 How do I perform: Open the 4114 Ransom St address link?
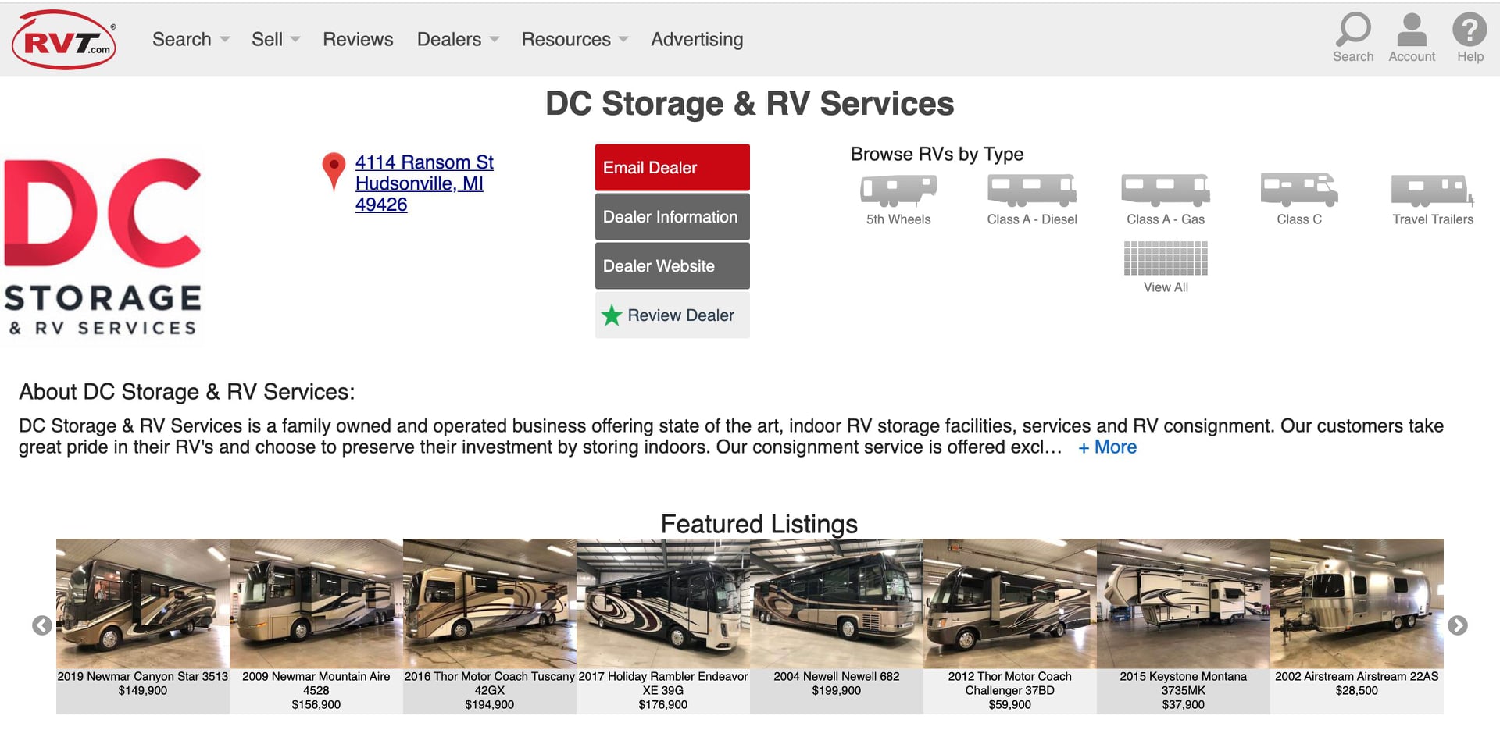tap(424, 183)
